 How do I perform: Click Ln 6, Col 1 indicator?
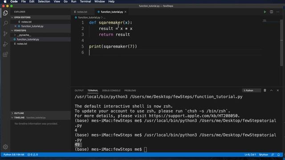(x=250, y=155)
